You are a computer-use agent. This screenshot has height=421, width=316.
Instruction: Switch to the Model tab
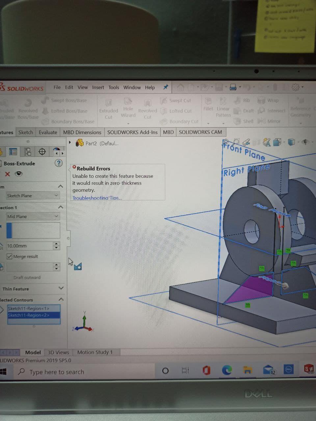click(x=33, y=352)
